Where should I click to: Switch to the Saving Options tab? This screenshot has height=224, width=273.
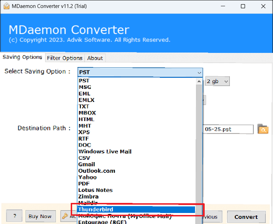[x=22, y=57]
